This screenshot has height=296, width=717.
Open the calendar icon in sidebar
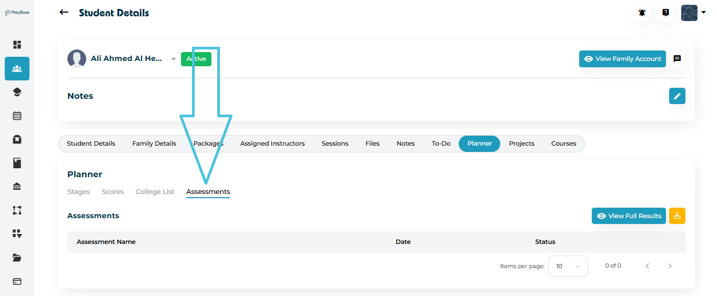click(17, 116)
